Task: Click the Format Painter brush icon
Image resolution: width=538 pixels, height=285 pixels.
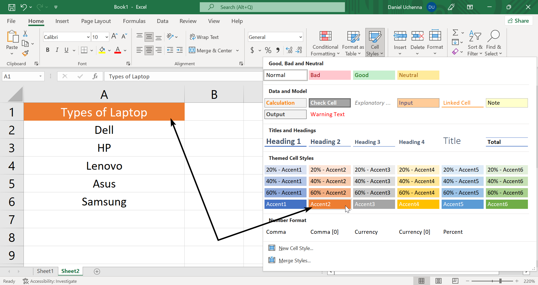Action: (x=25, y=53)
